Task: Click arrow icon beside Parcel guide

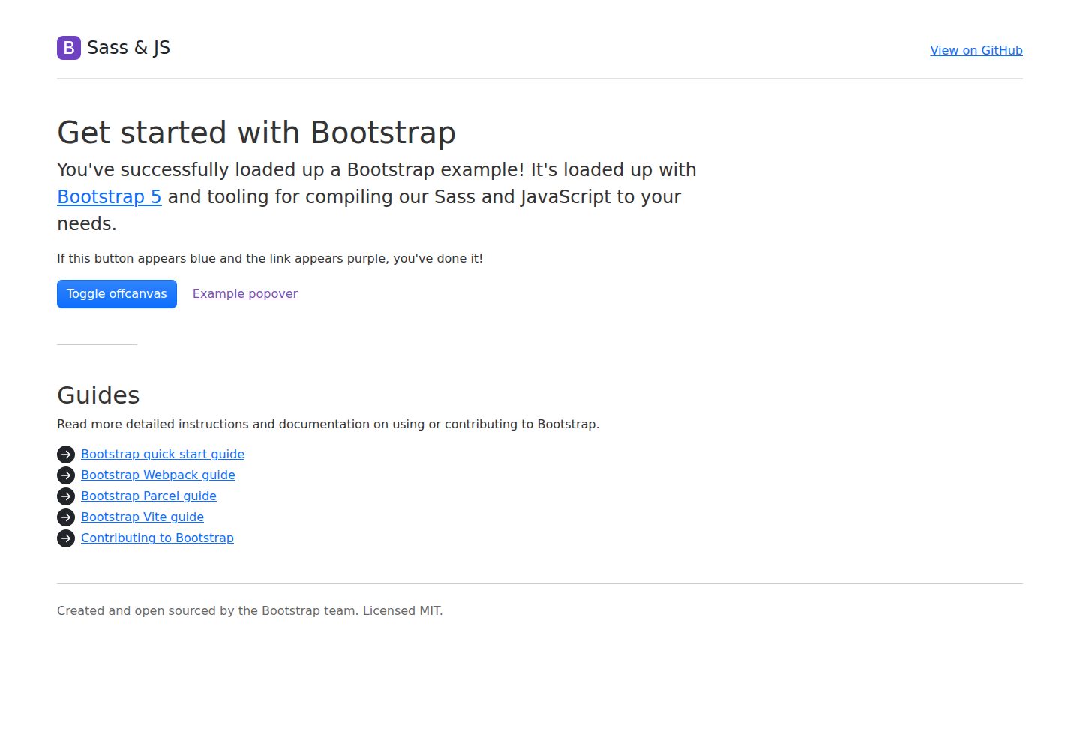Action: [x=66, y=496]
